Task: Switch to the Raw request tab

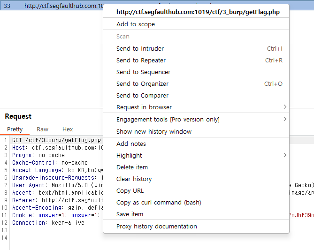Action: tap(42, 129)
